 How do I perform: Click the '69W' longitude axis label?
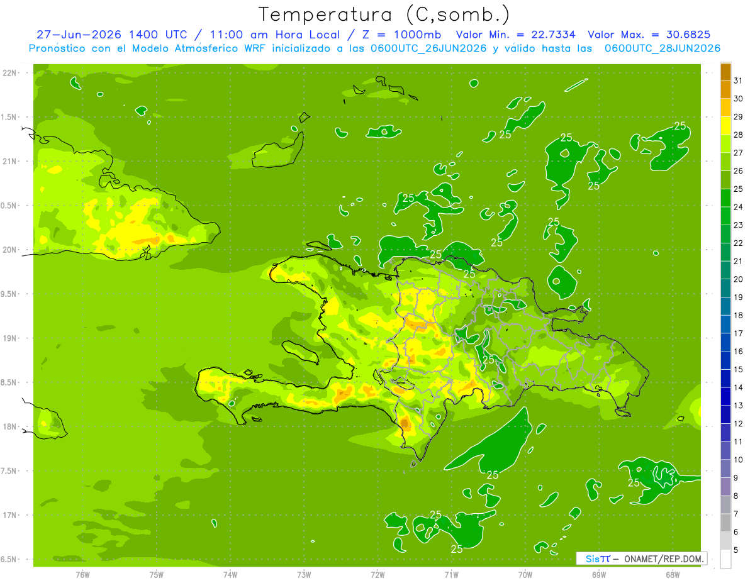pyautogui.click(x=599, y=575)
